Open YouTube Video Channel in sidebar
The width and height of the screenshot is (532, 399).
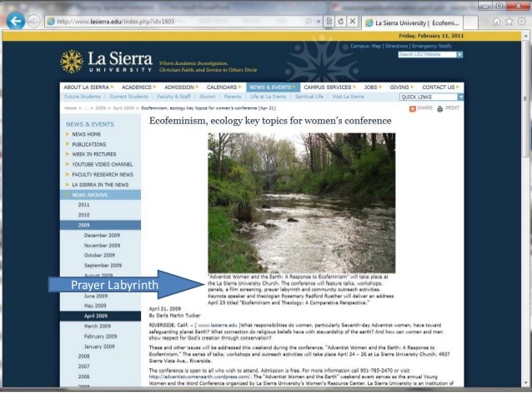point(102,164)
